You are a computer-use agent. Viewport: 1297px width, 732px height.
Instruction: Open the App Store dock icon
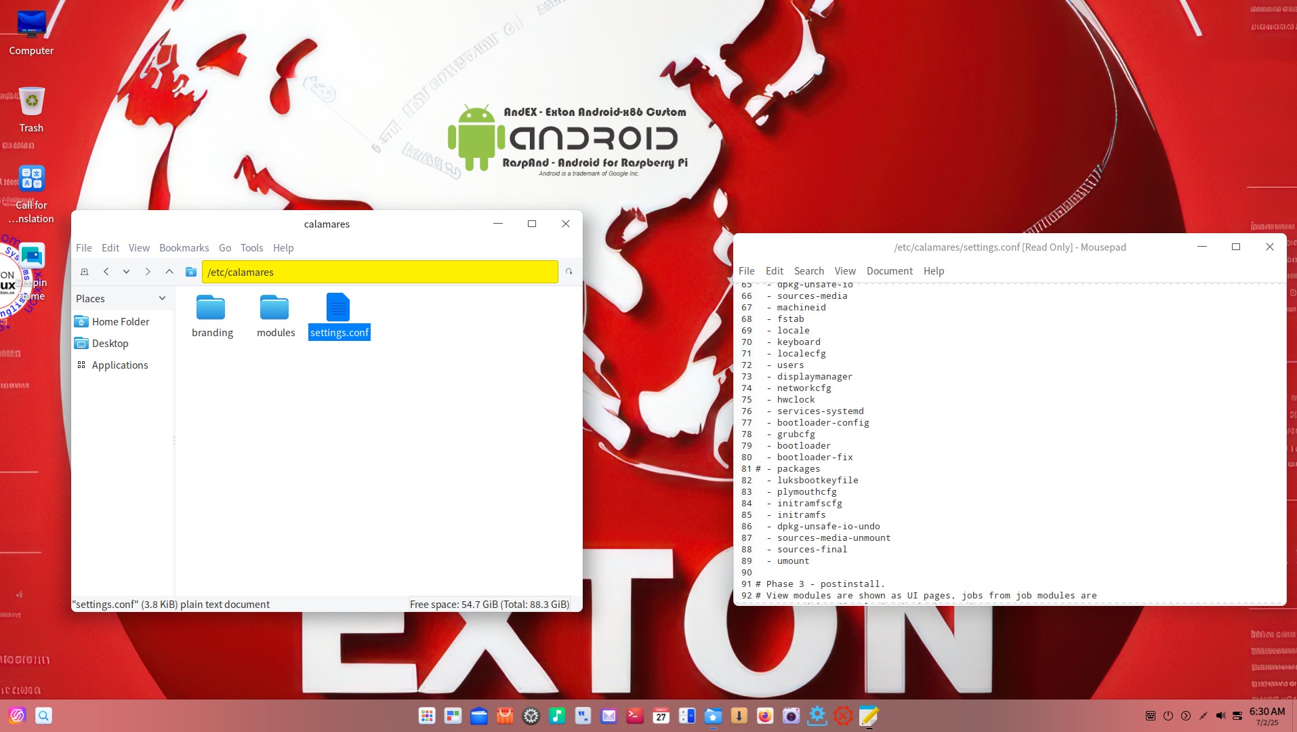coord(505,716)
